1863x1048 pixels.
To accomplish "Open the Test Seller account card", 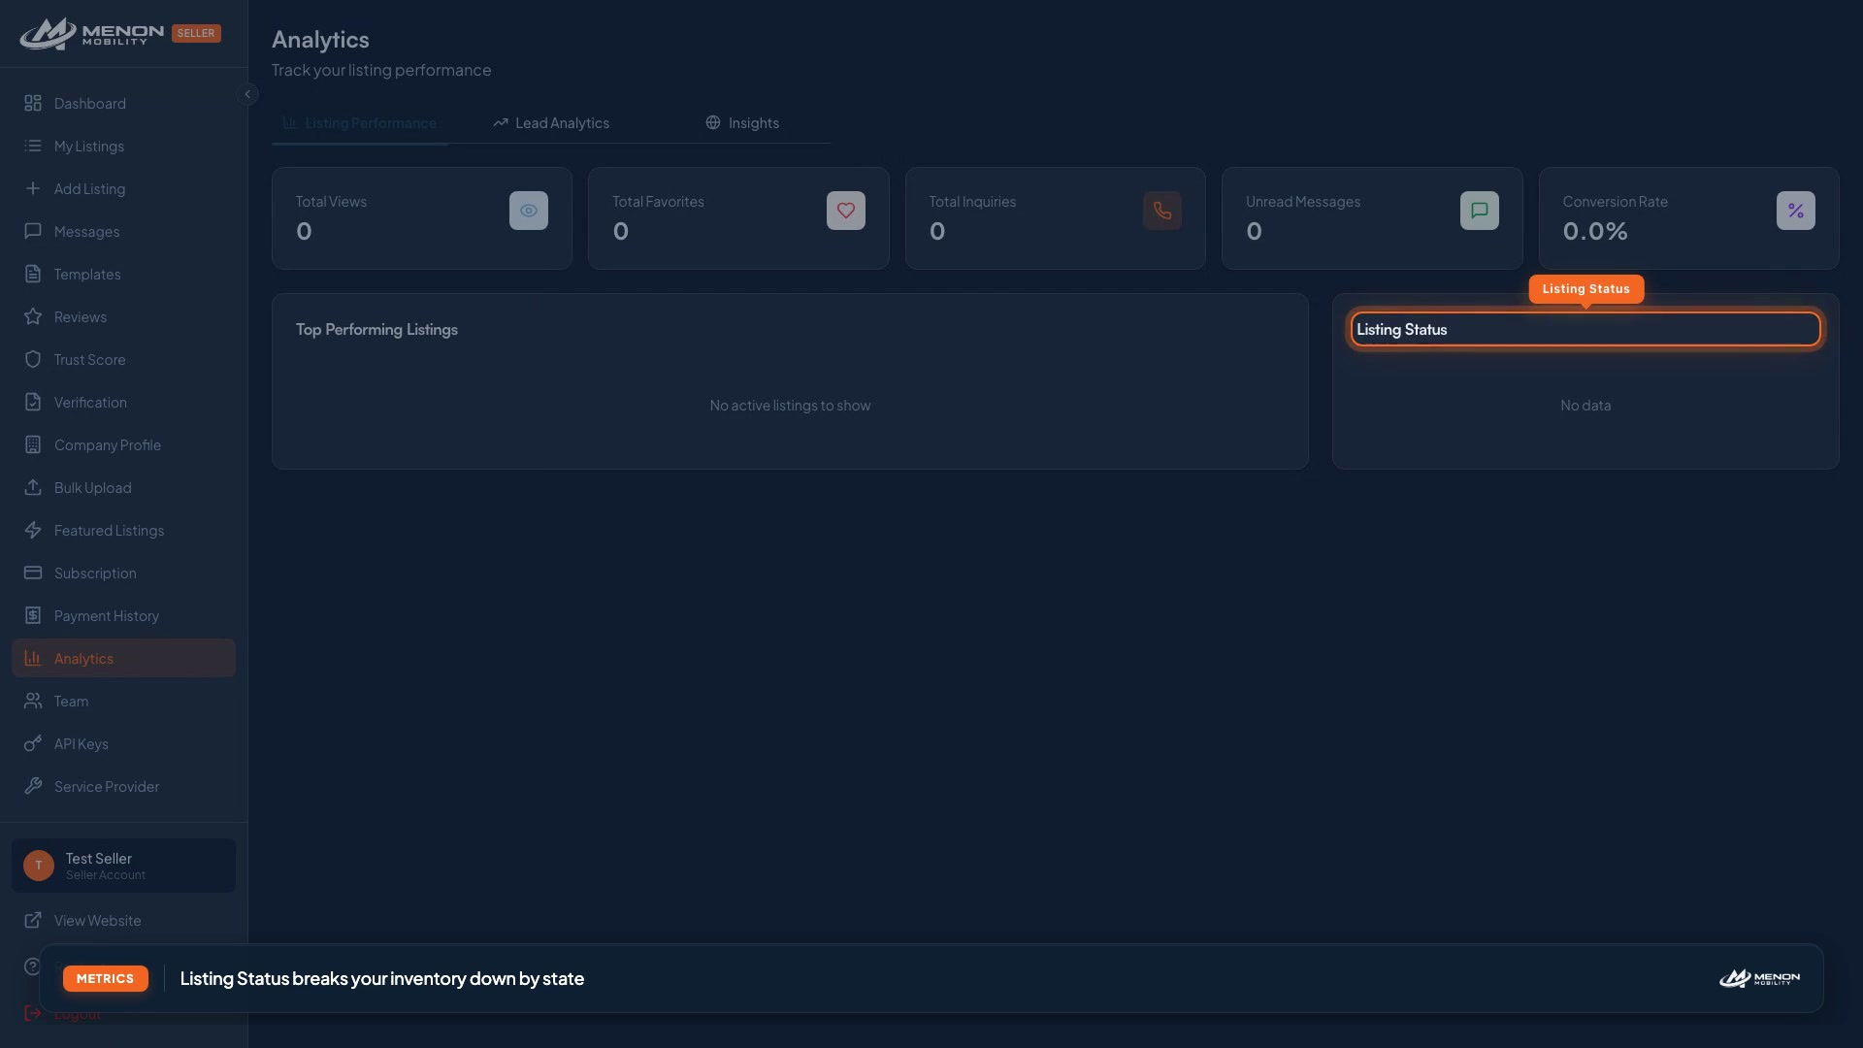I will pos(123,866).
